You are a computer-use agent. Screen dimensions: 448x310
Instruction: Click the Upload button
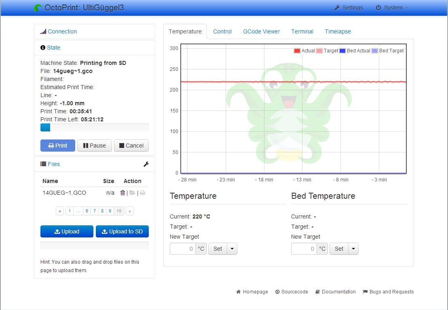click(x=67, y=231)
